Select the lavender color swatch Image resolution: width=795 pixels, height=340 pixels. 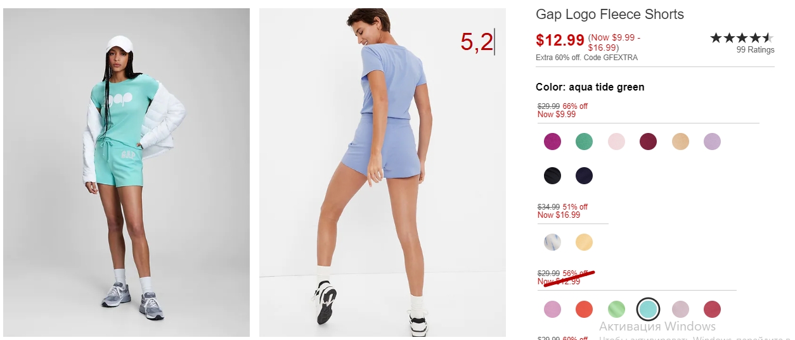coord(712,142)
